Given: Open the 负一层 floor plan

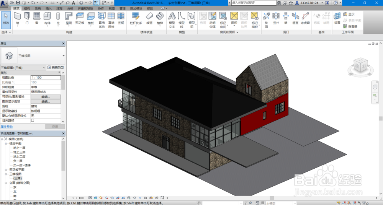Looking at the screenshot, I should click(x=18, y=161).
